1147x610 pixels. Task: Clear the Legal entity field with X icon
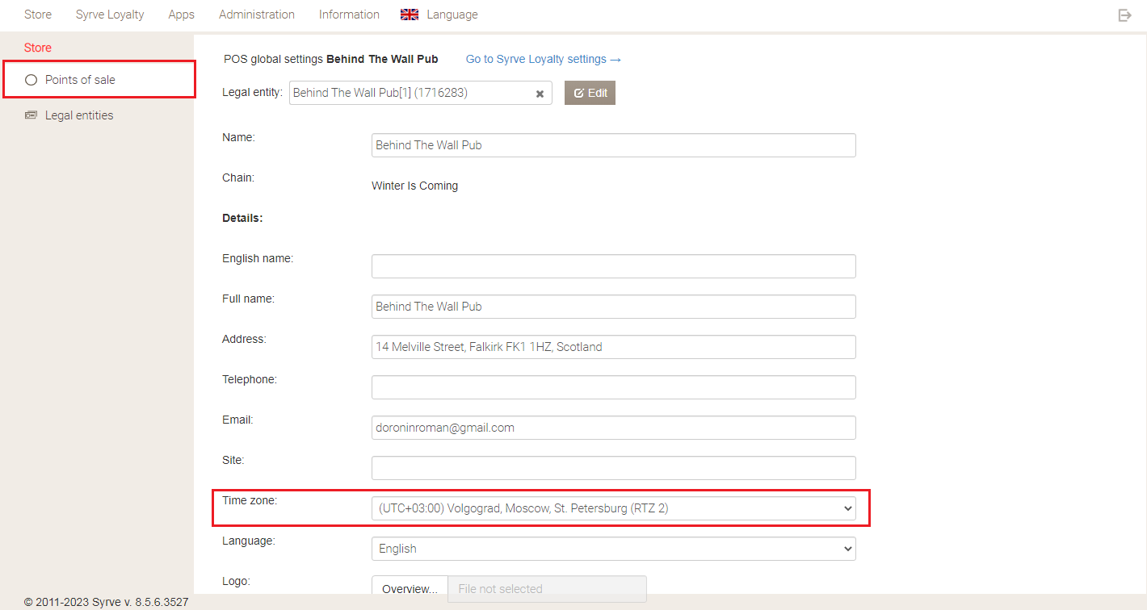tap(540, 94)
